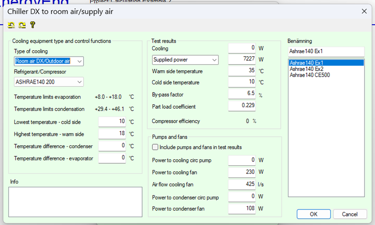The width and height of the screenshot is (375, 225).
Task: Click inside the Info text box
Action: 76,201
